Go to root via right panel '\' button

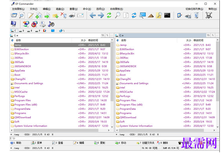[213, 35]
